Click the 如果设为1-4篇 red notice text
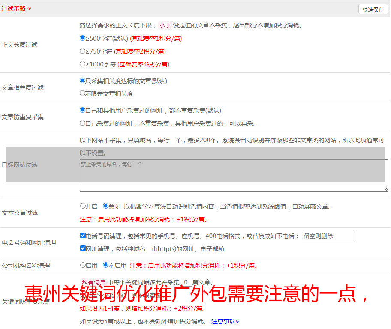391x329 pixels. tap(143, 308)
